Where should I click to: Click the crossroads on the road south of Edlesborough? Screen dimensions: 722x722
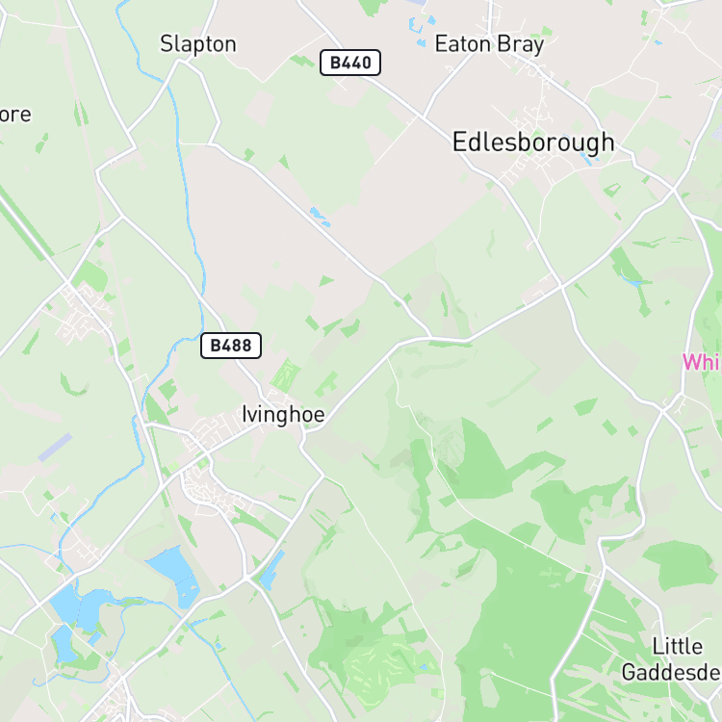561,286
